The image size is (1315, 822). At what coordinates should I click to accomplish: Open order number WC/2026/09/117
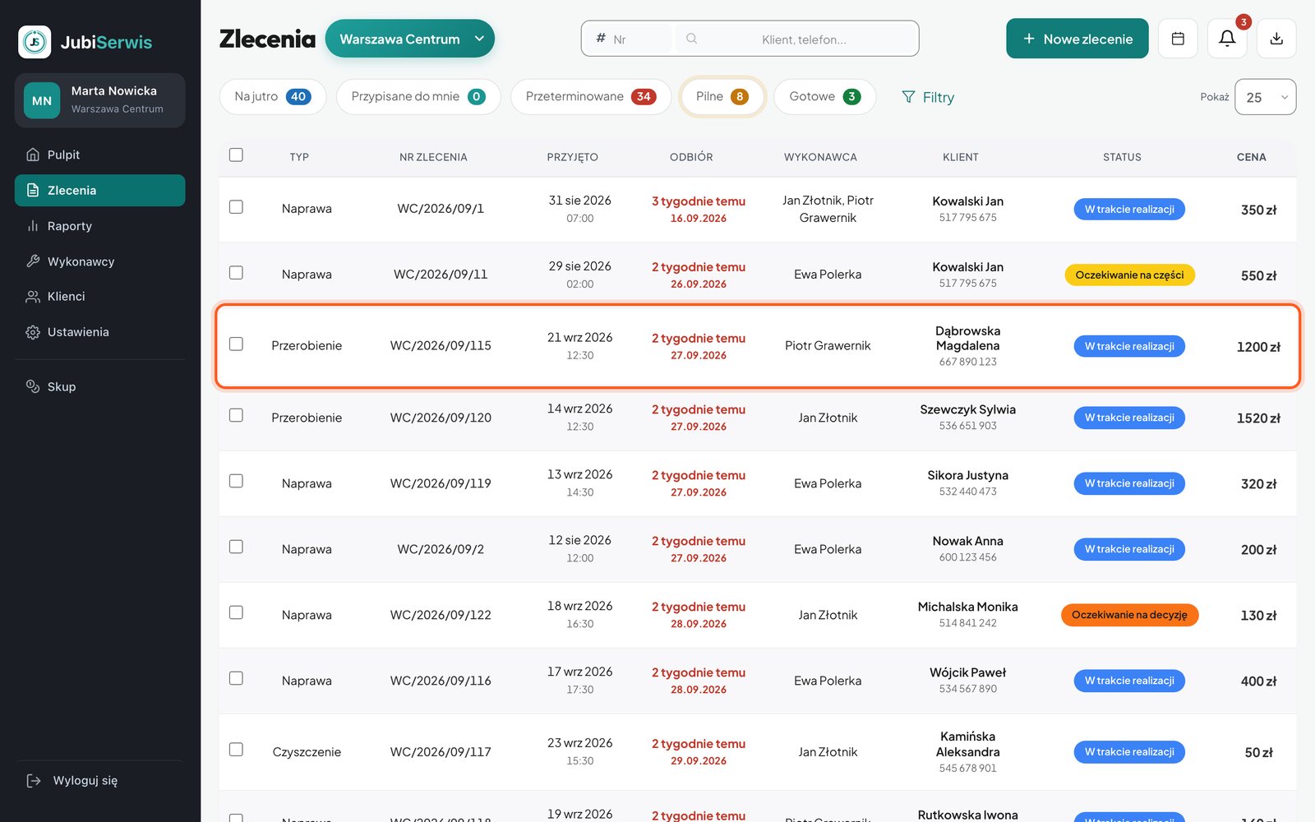pyautogui.click(x=441, y=752)
